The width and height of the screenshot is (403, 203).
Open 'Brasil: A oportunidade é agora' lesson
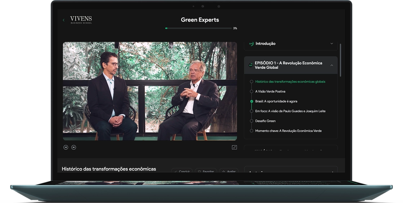click(x=276, y=101)
